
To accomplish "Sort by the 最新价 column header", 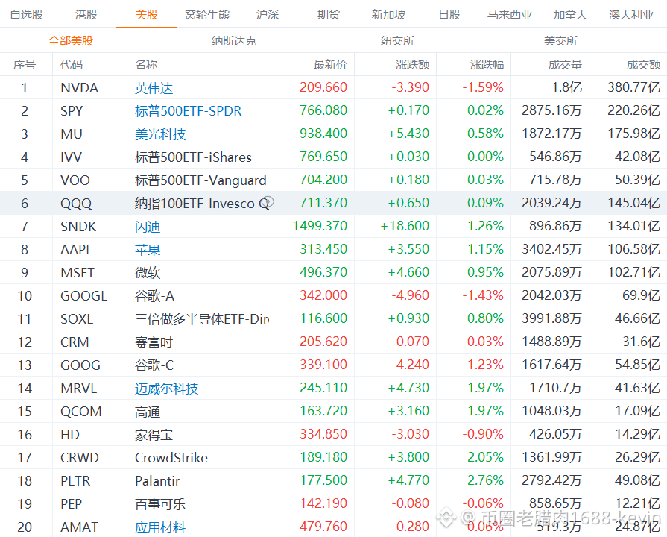I will pos(330,65).
